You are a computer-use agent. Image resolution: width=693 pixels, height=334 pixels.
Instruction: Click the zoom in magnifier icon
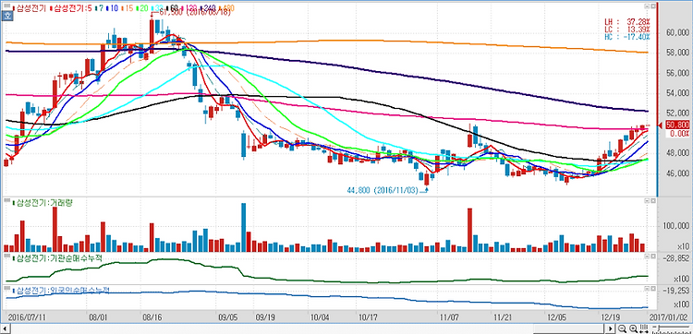coord(633,328)
